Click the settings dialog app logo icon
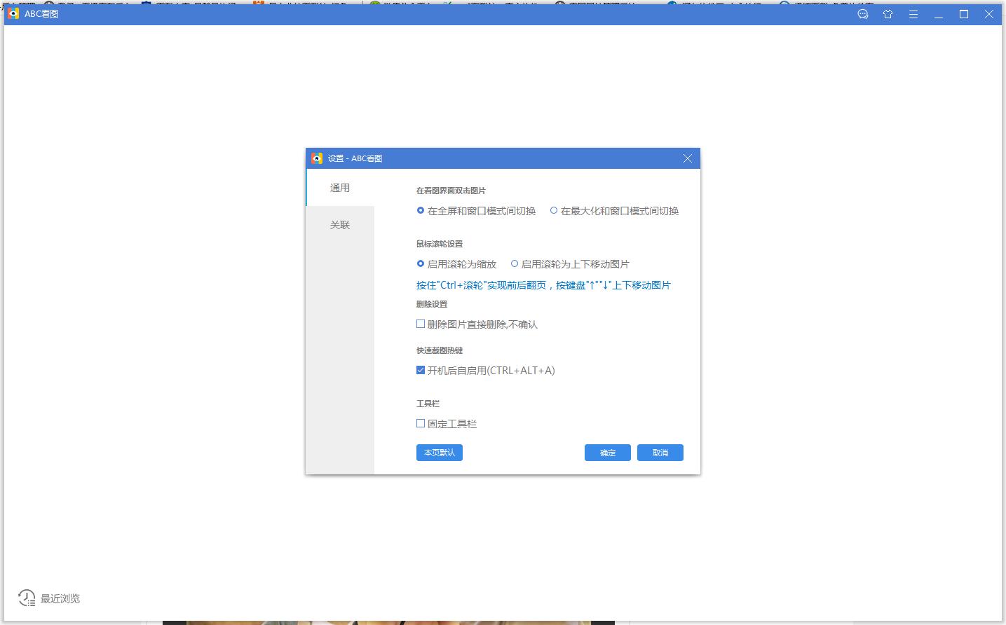Screen dimensions: 1006x625 [x=317, y=158]
